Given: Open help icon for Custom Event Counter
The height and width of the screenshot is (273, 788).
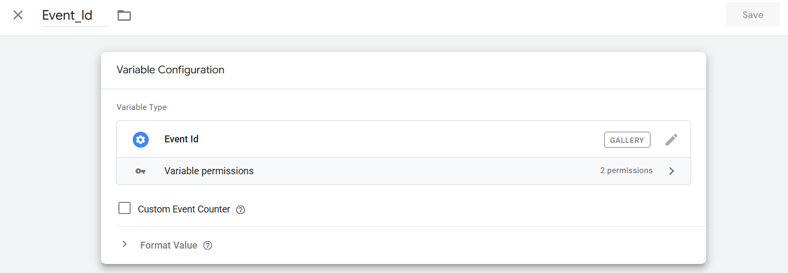Looking at the screenshot, I should 241,210.
